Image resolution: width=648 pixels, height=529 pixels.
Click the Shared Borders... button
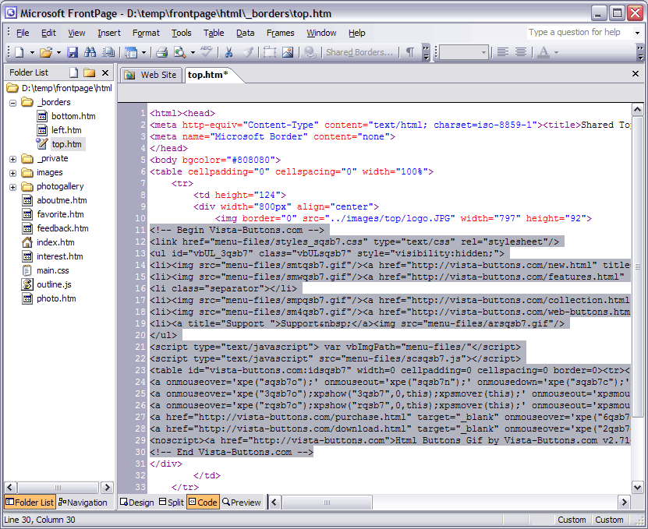pos(359,52)
